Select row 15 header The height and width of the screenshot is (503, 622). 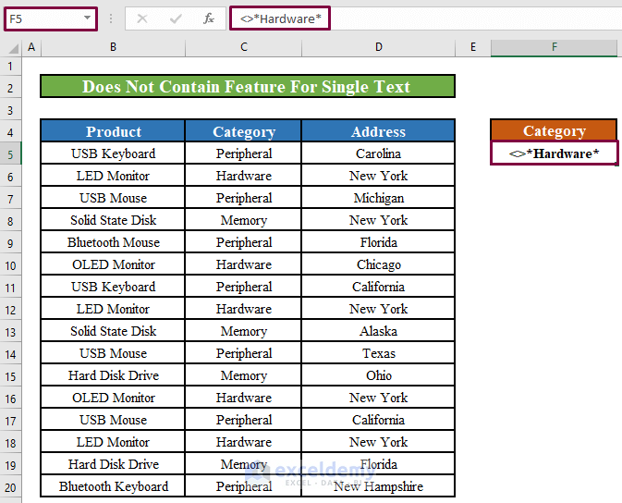[x=10, y=376]
